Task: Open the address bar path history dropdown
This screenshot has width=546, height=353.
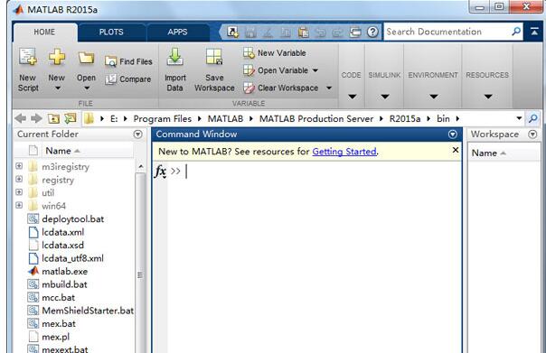Action: (x=519, y=118)
